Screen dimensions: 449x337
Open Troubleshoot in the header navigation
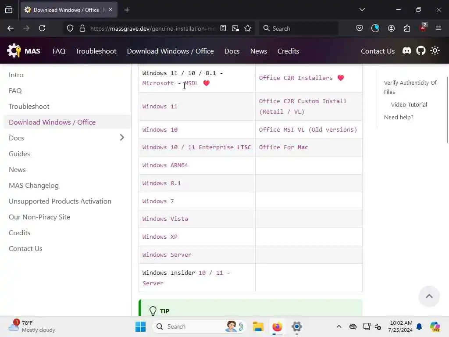96,51
